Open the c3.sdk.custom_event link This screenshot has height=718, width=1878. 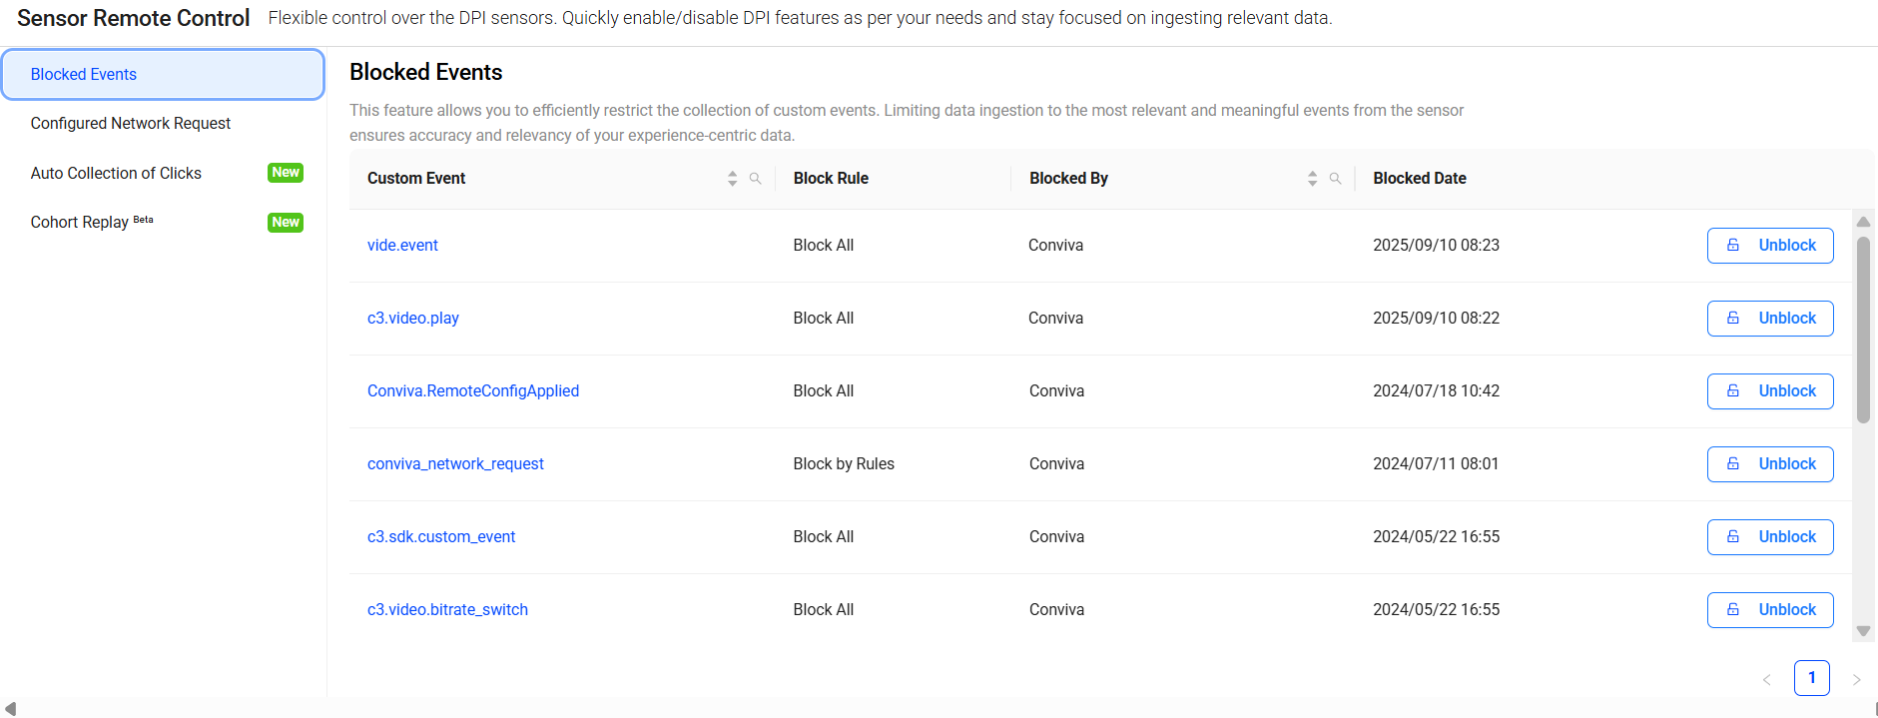click(441, 537)
